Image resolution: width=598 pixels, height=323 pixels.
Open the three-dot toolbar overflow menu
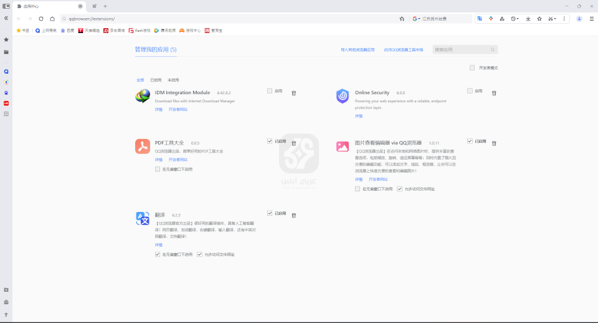(x=564, y=19)
